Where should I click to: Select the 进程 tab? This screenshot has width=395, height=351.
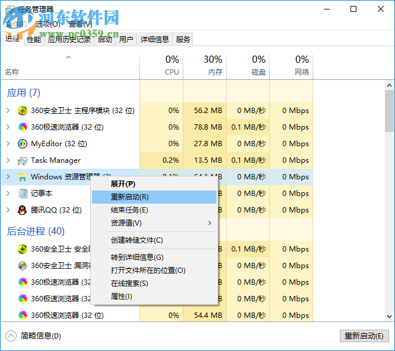(12, 38)
